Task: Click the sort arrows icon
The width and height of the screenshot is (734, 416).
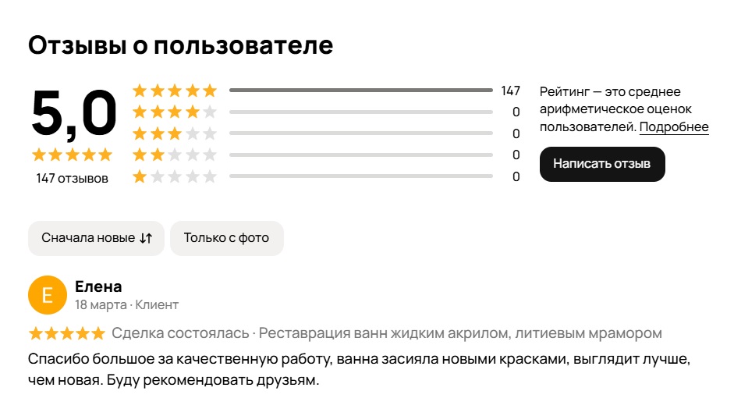Action: (146, 238)
